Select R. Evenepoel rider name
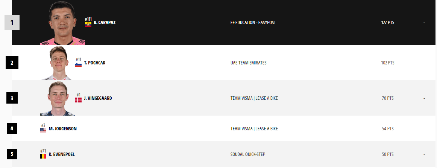437x168 pixels. pyautogui.click(x=62, y=154)
